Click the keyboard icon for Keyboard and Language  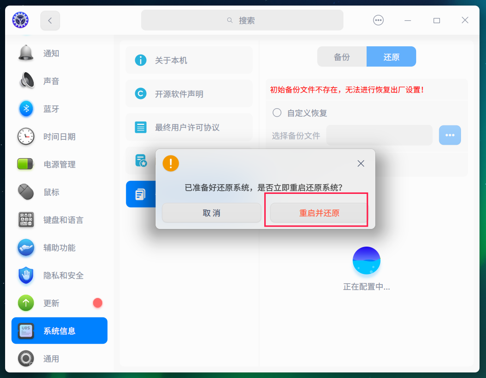(26, 220)
